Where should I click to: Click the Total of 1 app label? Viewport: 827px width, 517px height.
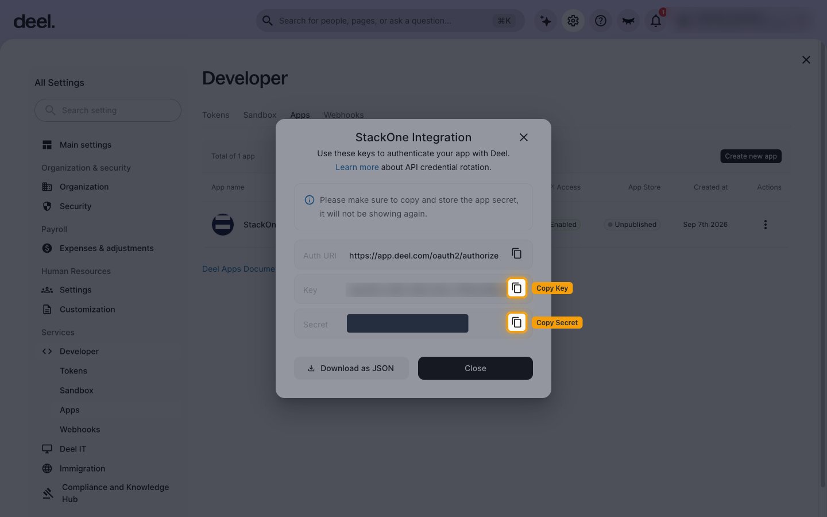click(233, 156)
